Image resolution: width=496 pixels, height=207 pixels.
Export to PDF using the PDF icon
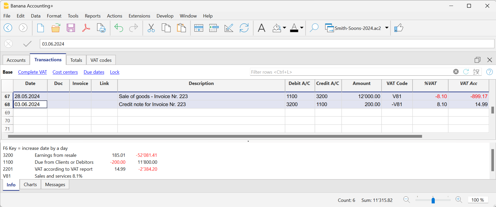(86, 28)
